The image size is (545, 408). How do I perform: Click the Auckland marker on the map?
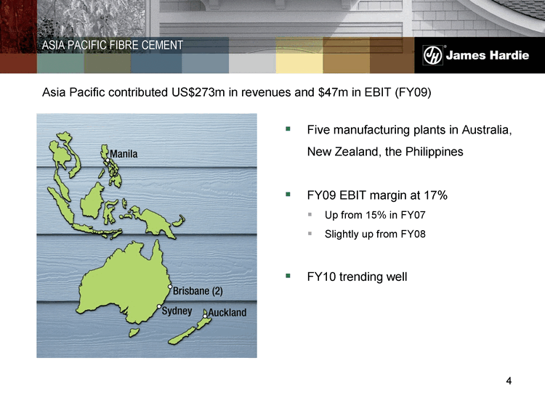pyautogui.click(x=204, y=314)
